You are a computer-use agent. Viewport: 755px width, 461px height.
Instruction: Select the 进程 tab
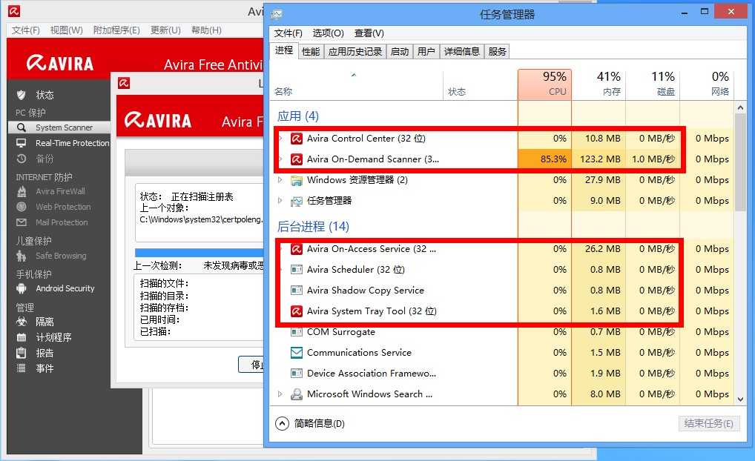[284, 50]
